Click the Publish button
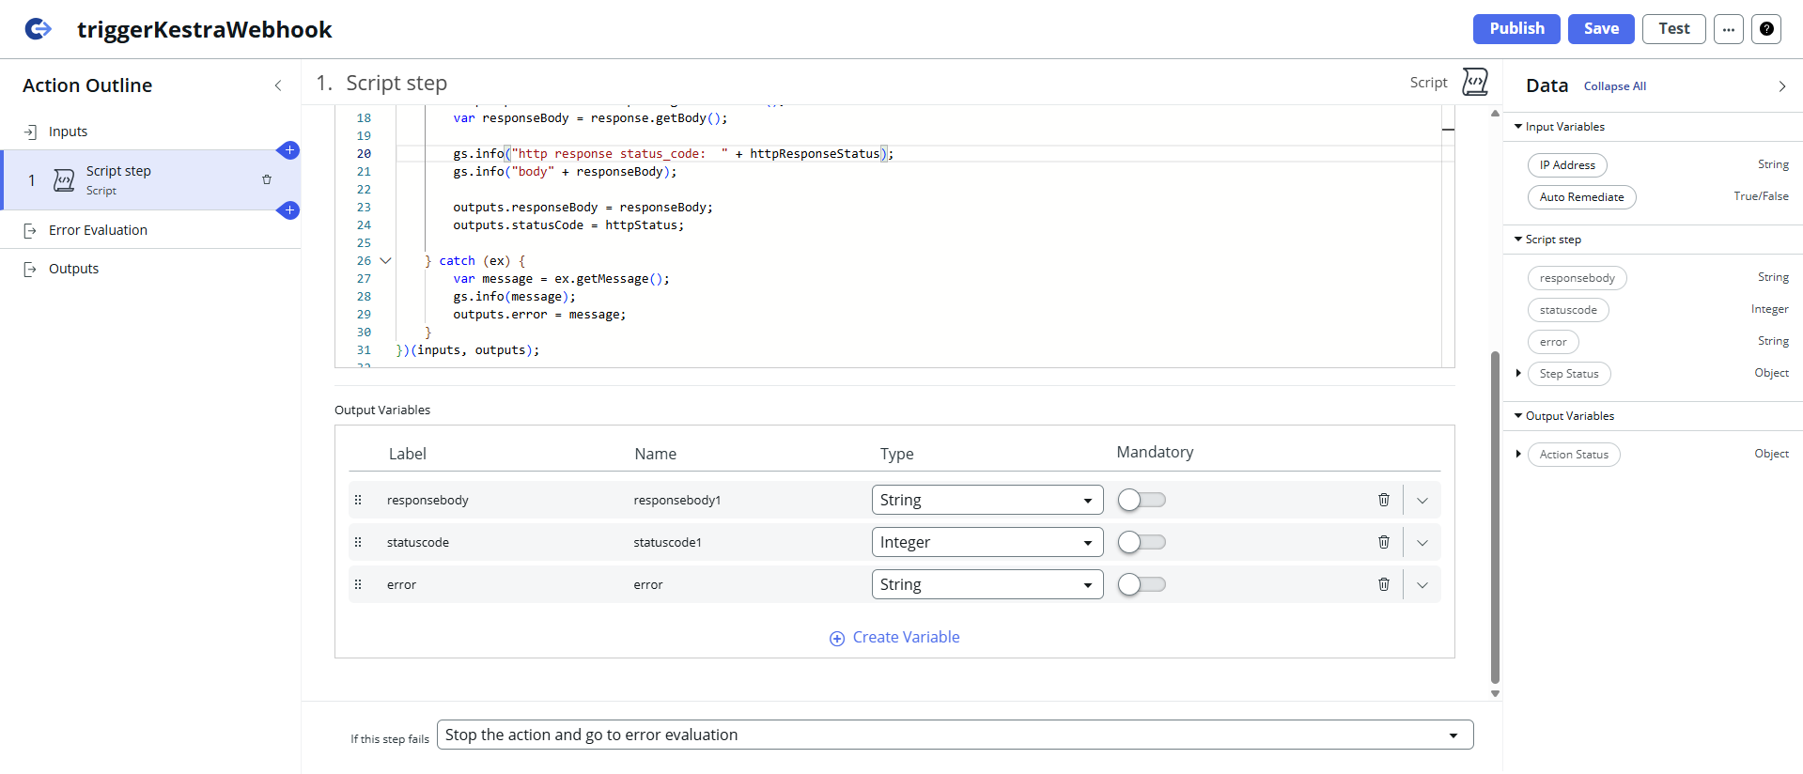The image size is (1803, 774). click(x=1516, y=29)
